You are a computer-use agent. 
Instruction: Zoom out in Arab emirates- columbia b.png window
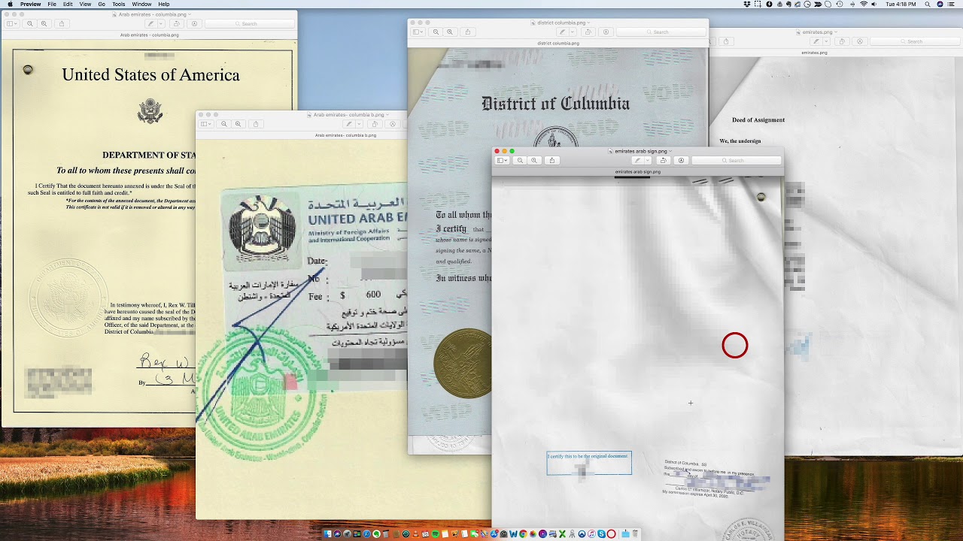coord(223,124)
